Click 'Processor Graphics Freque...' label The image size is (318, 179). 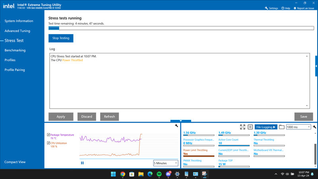coord(198,140)
